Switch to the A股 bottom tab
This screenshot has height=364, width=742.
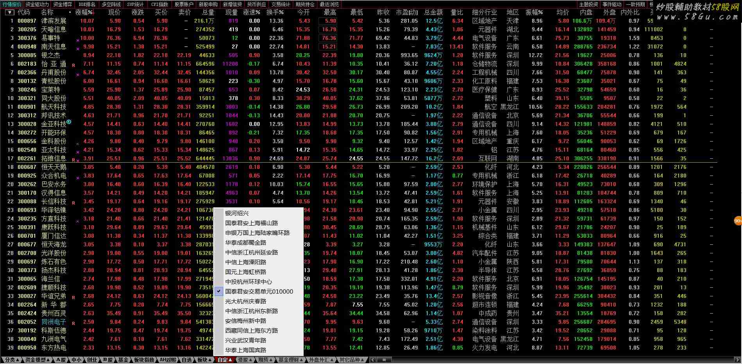61,360
